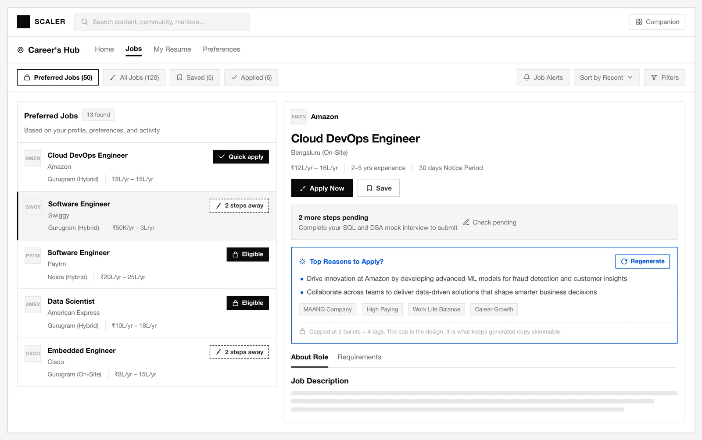Click the search magnifier icon
The height and width of the screenshot is (440, 702).
(x=85, y=22)
